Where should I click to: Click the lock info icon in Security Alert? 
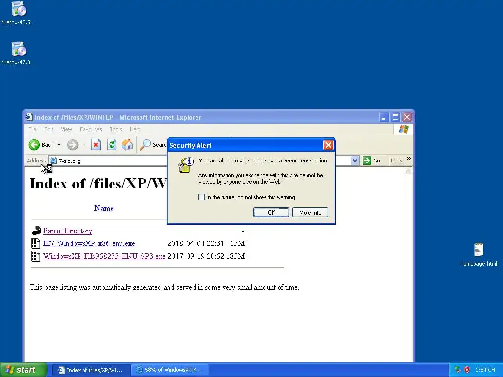tap(186, 165)
